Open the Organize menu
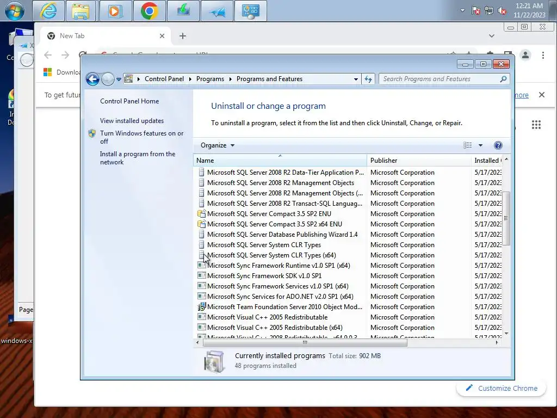 pos(218,145)
